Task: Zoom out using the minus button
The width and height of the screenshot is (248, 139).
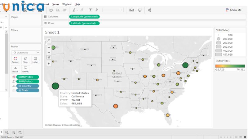Action: [49, 53]
